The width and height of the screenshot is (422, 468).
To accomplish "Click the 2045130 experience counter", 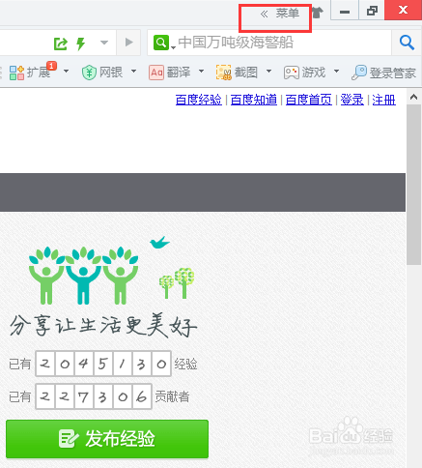I will 103,364.
